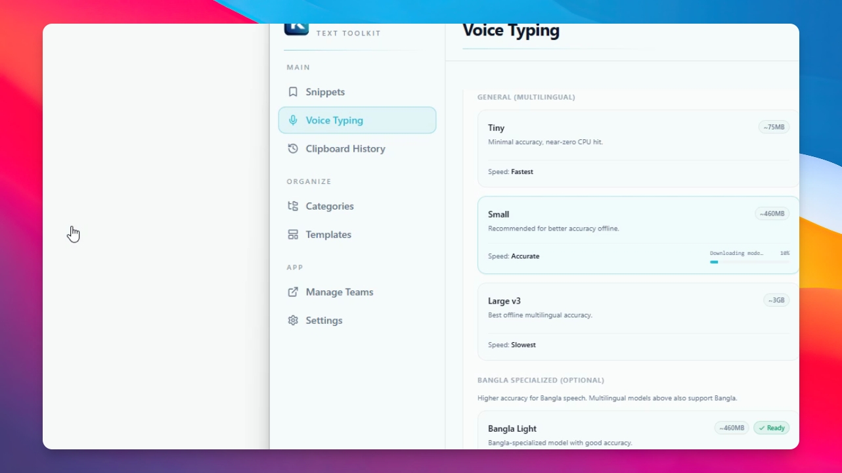Click the "Speed: Fastest" label
Image resolution: width=842 pixels, height=473 pixels.
coord(510,171)
